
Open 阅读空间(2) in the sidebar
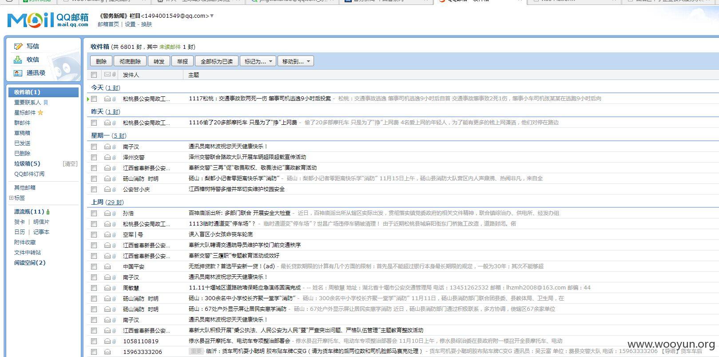click(30, 263)
